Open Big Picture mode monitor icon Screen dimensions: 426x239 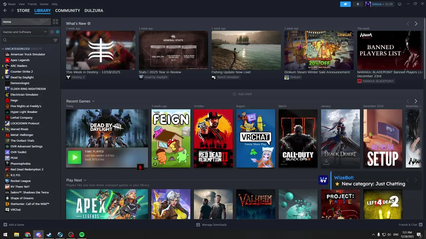[x=399, y=4]
